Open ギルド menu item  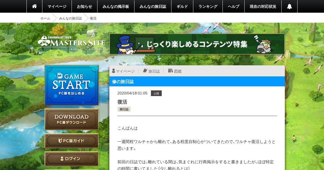[x=182, y=6]
